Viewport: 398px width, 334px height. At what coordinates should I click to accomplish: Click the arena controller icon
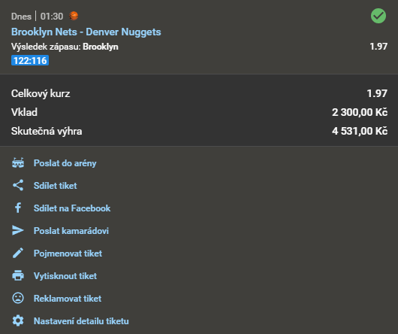[x=18, y=163]
